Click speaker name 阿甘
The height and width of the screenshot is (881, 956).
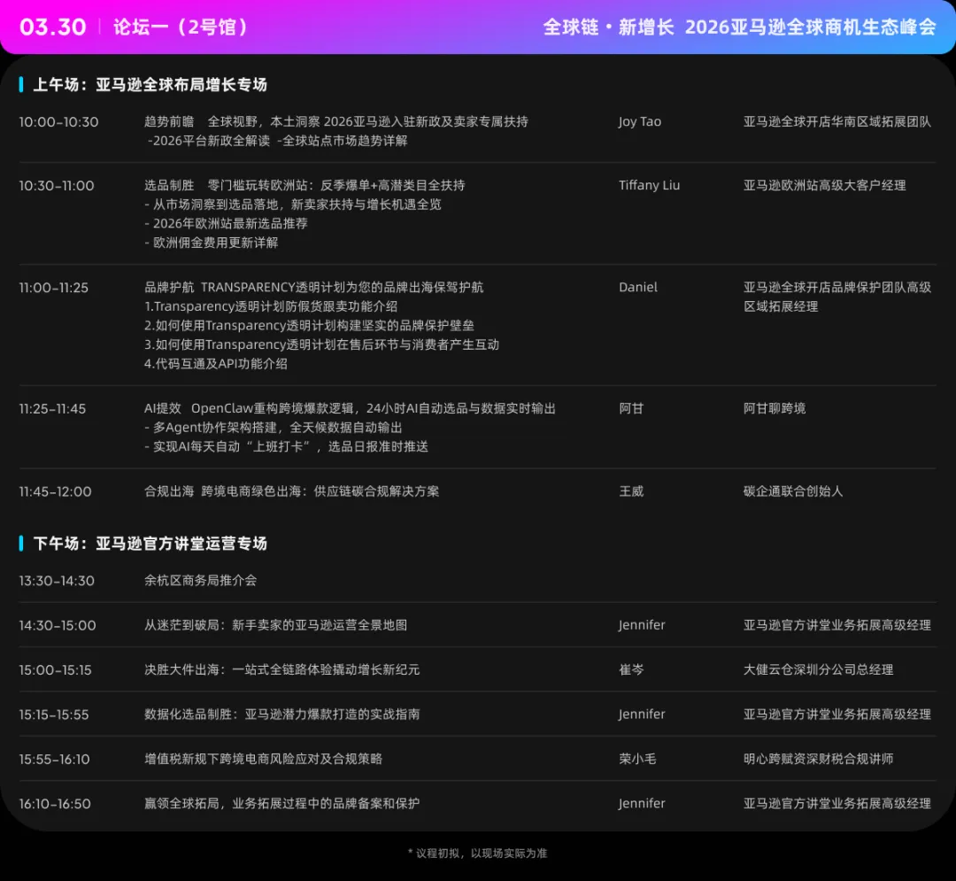(631, 408)
